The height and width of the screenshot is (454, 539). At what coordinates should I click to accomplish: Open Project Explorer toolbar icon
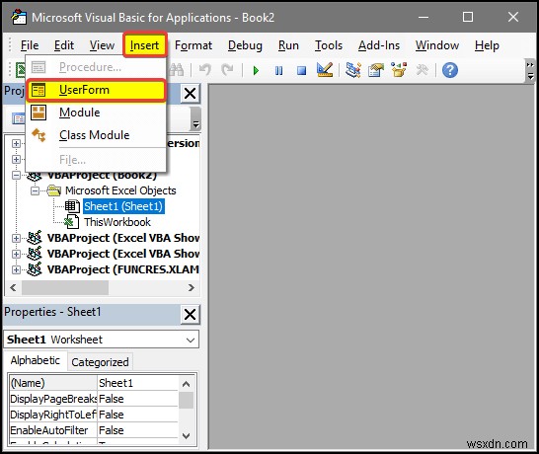353,70
